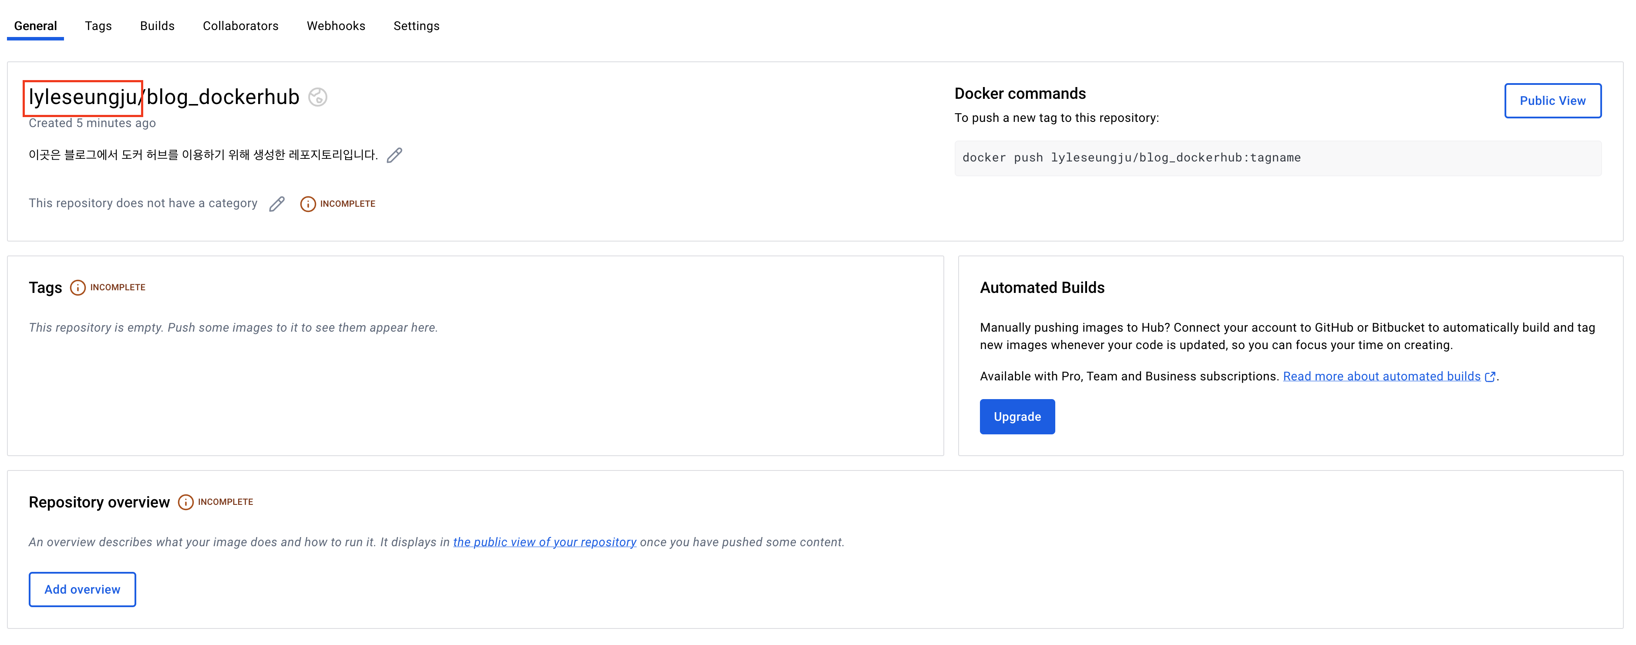Edit the repository description pencil icon

[394, 155]
